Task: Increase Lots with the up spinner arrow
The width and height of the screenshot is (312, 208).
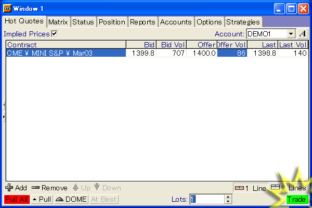Action: (x=228, y=197)
